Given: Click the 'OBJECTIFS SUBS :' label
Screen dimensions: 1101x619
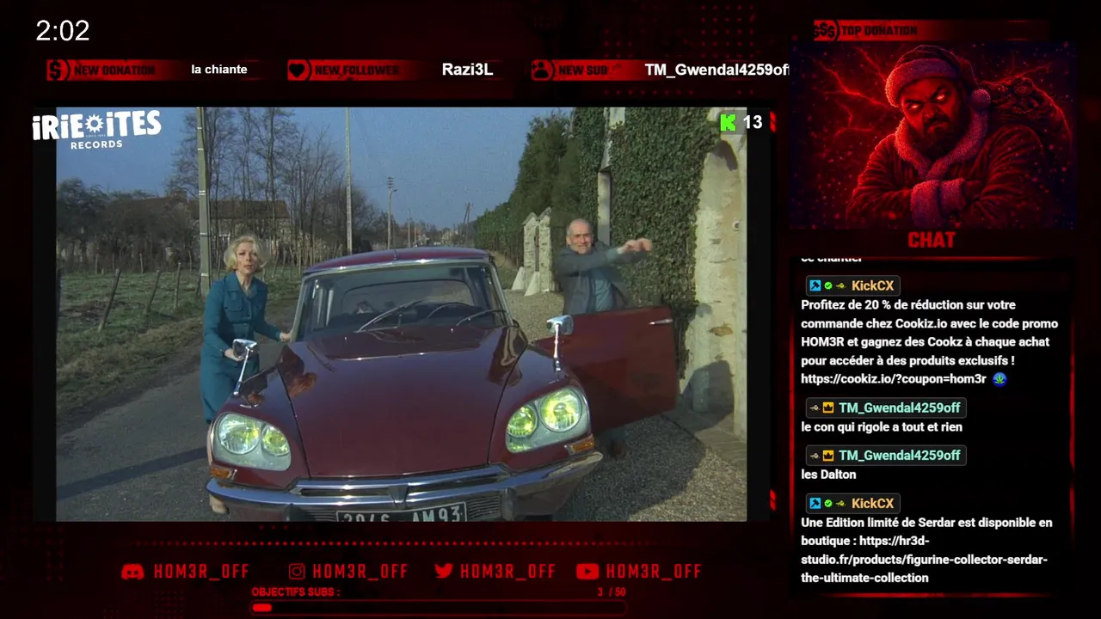Looking at the screenshot, I should [x=296, y=592].
